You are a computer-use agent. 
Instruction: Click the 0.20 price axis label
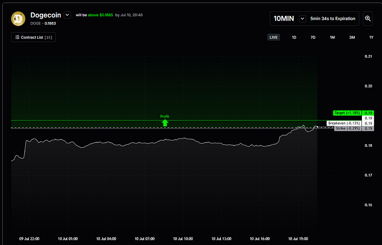click(x=368, y=86)
